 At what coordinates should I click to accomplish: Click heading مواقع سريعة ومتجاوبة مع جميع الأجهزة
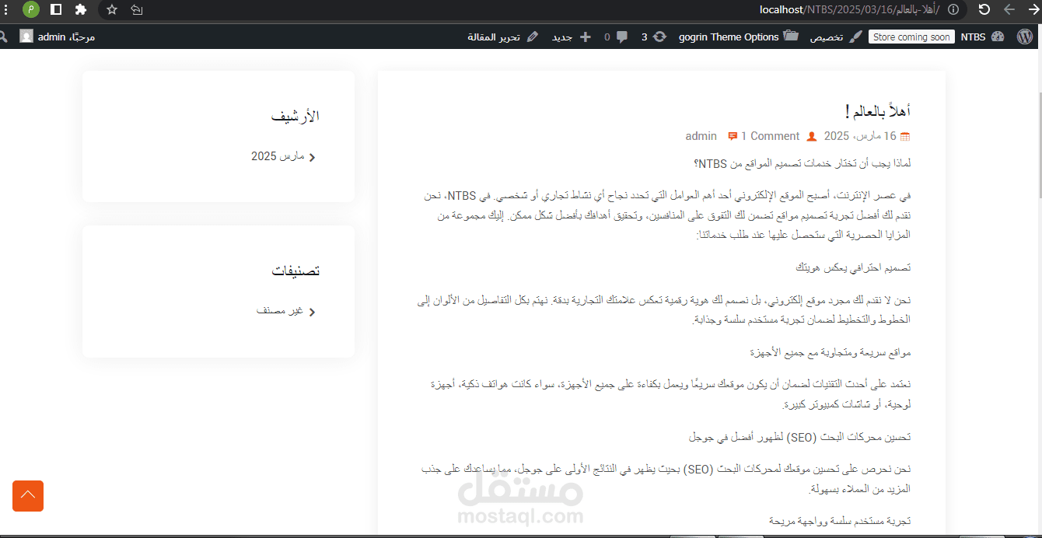pyautogui.click(x=830, y=352)
